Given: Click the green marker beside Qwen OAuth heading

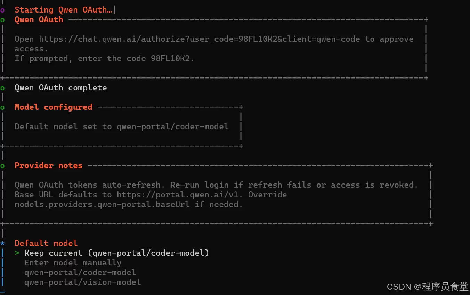Looking at the screenshot, I should click(2, 20).
